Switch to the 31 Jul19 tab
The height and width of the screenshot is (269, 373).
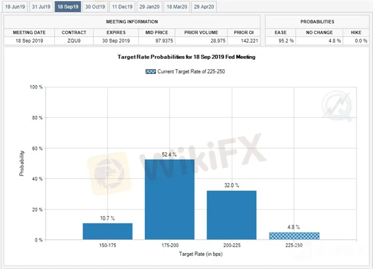[x=41, y=7]
